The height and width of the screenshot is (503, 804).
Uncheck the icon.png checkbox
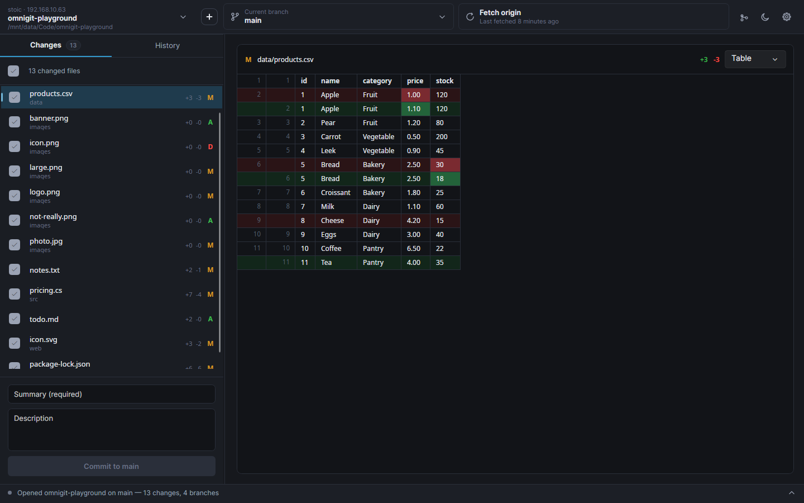(x=15, y=146)
